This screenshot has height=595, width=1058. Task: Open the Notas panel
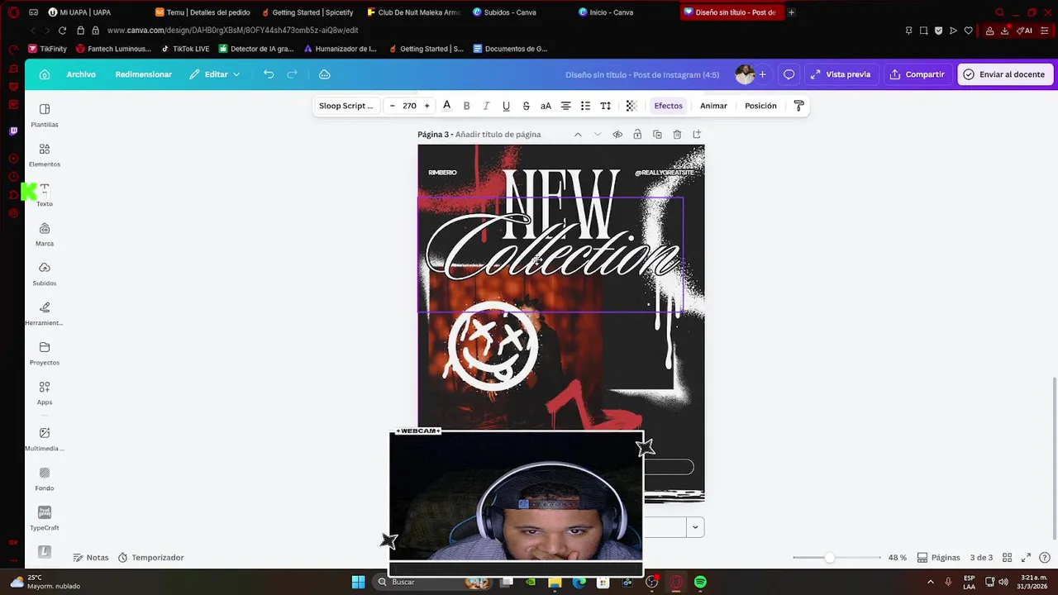[91, 558]
